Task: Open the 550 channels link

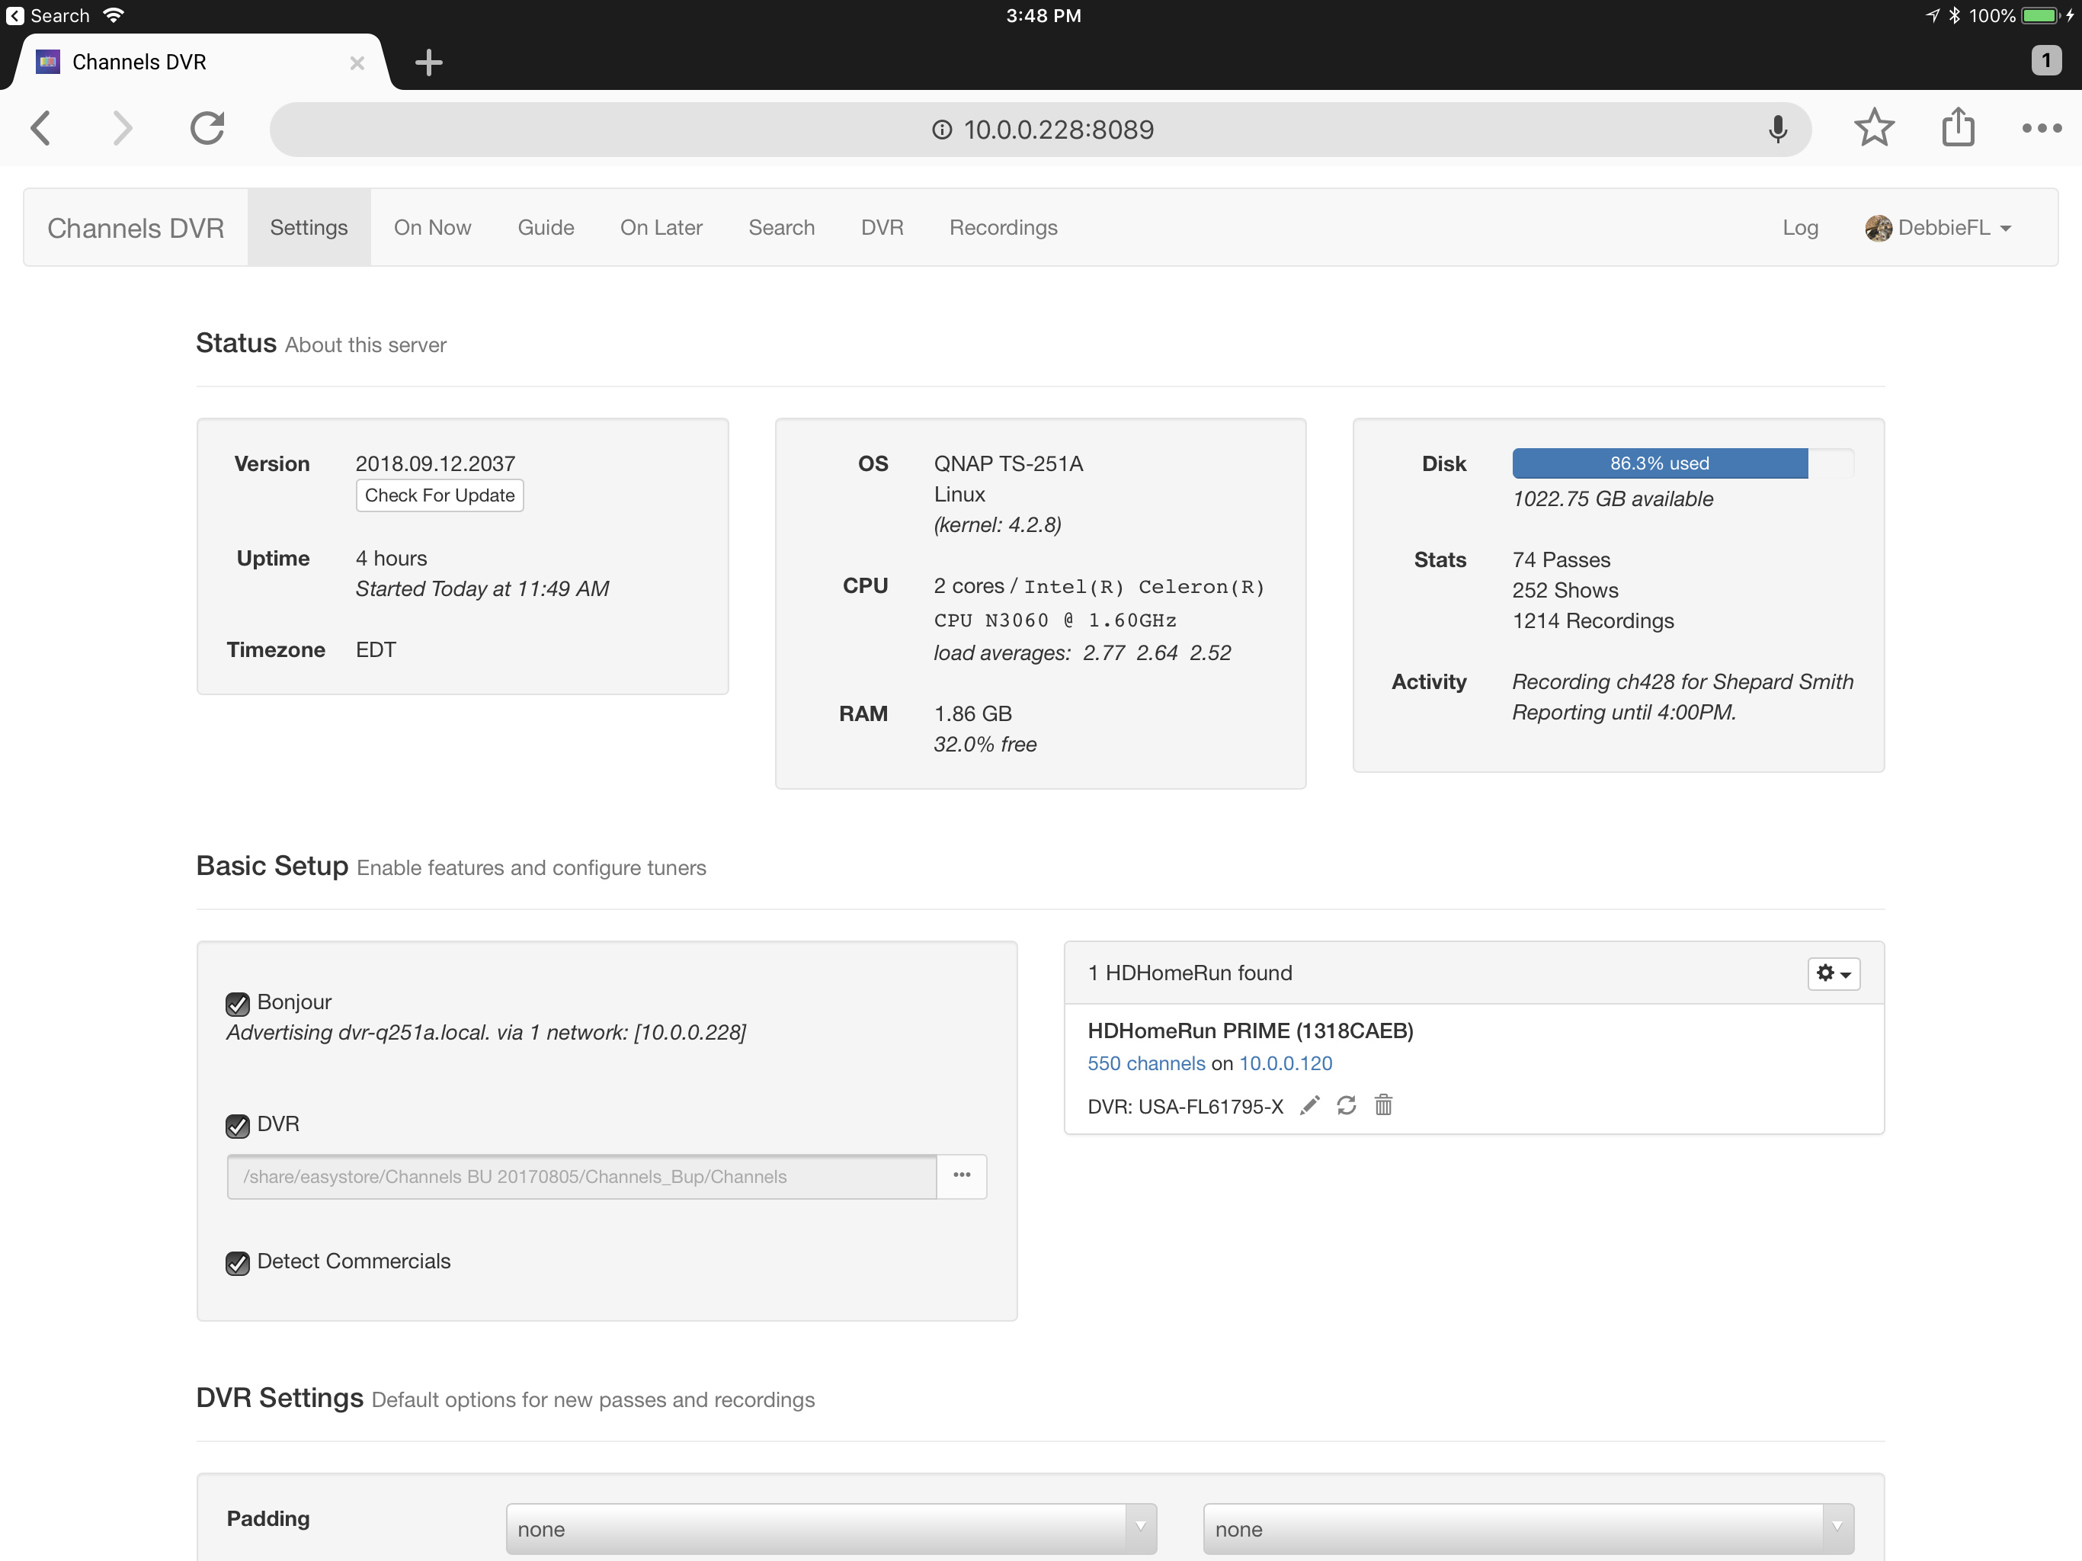Action: pyautogui.click(x=1145, y=1063)
